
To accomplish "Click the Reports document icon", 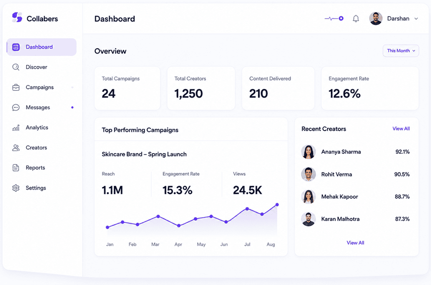I will (x=16, y=168).
